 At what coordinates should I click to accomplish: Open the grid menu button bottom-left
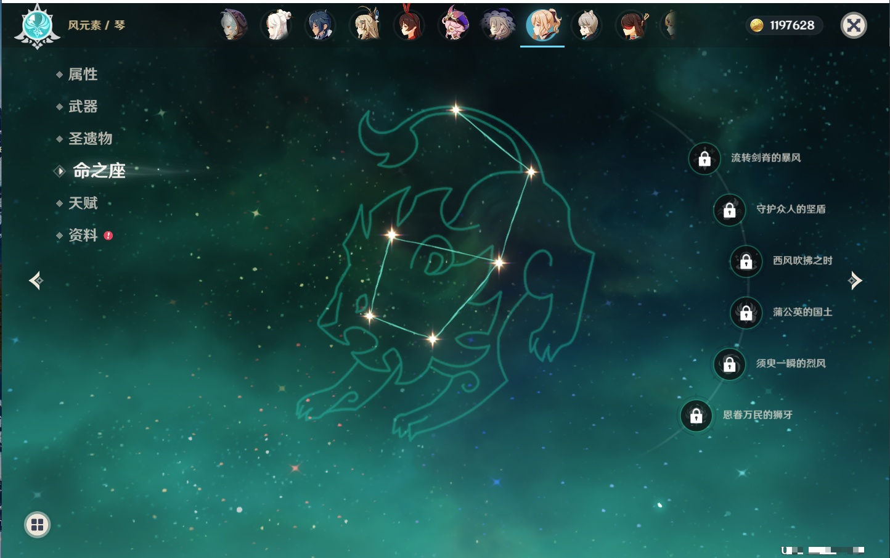click(x=37, y=525)
